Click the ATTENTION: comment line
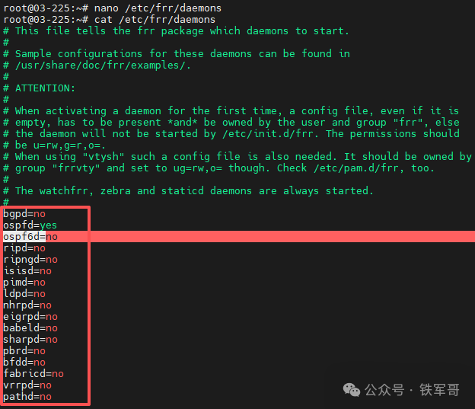The width and height of the screenshot is (475, 409). click(46, 88)
